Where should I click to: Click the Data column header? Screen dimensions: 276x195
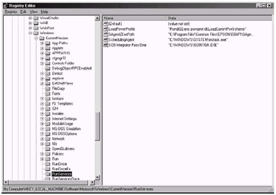point(211,18)
